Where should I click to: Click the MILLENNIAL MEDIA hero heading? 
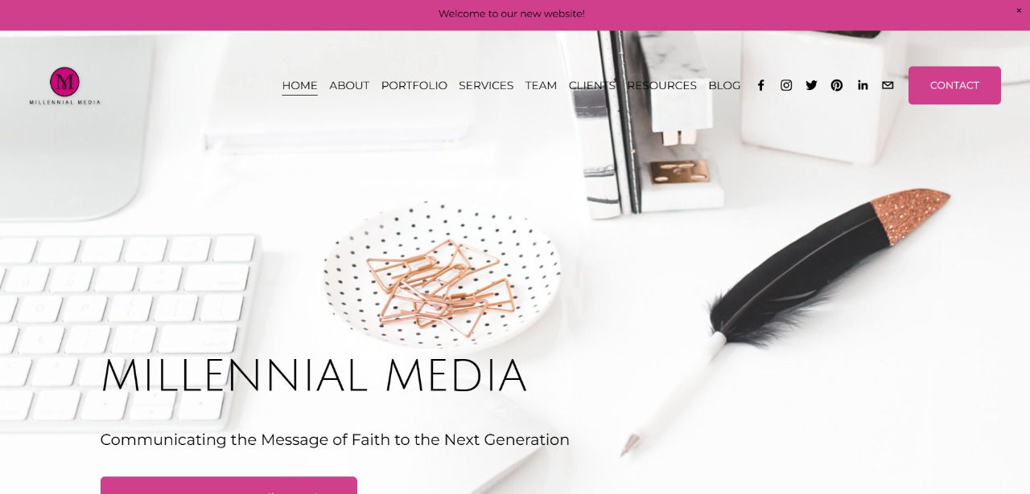pos(314,376)
